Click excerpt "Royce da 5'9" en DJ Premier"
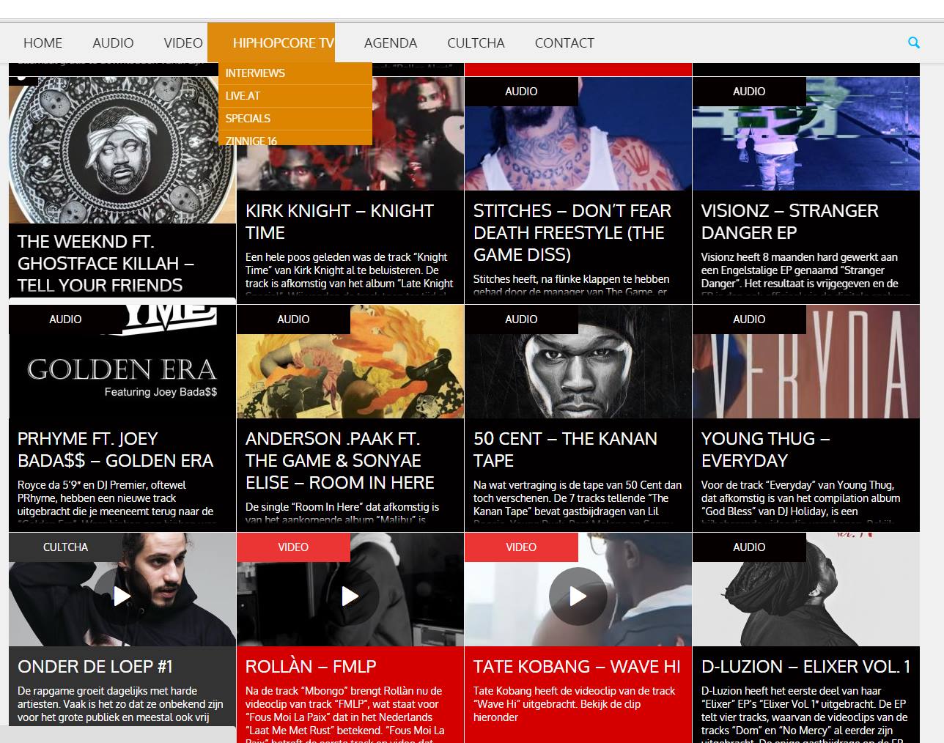The image size is (944, 743). [x=116, y=501]
